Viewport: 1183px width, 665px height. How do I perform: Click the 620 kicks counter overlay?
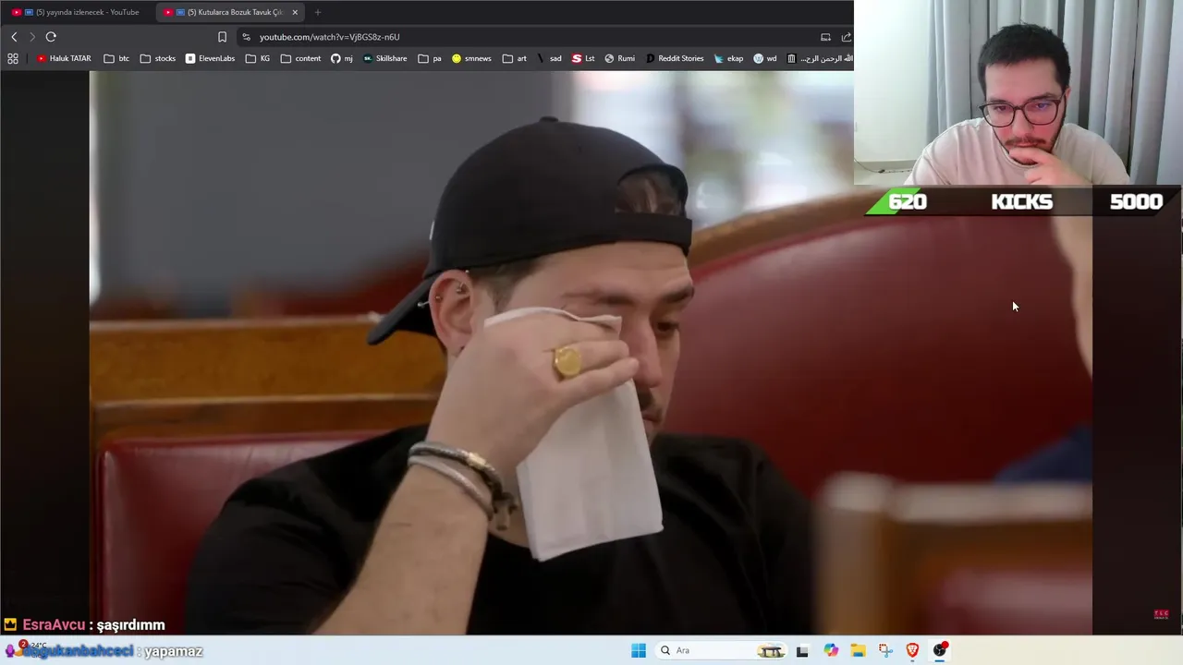(x=907, y=202)
